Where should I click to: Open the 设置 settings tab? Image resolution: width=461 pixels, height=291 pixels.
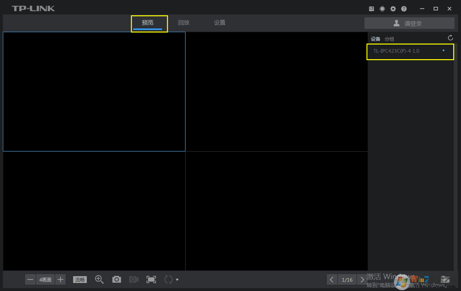tap(219, 23)
